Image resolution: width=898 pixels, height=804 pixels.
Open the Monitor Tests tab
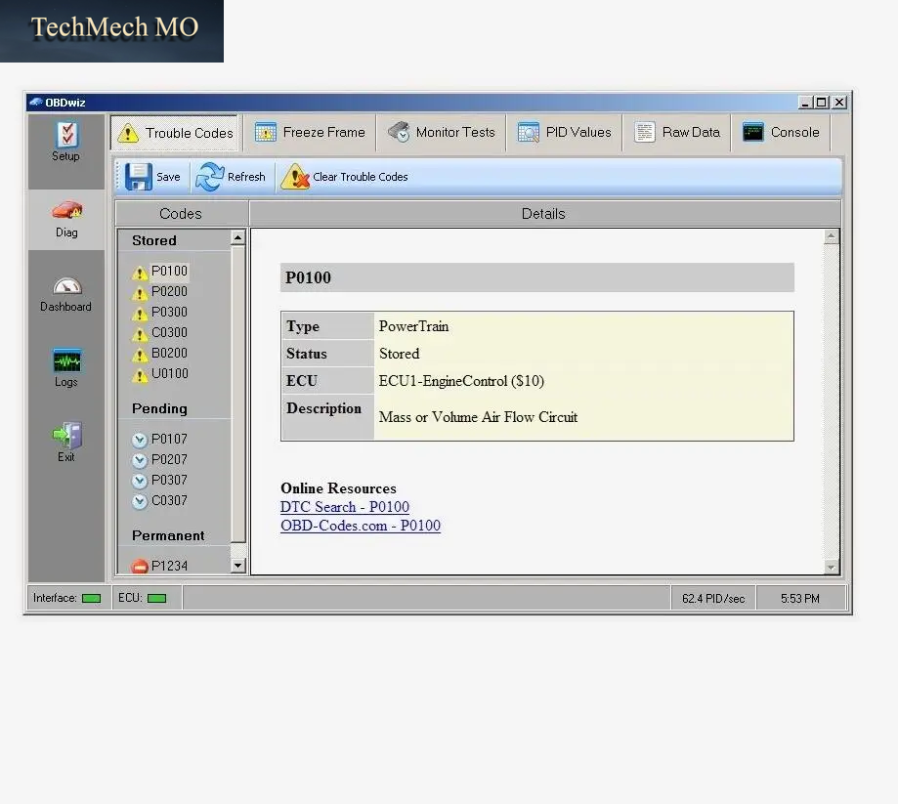click(x=441, y=132)
